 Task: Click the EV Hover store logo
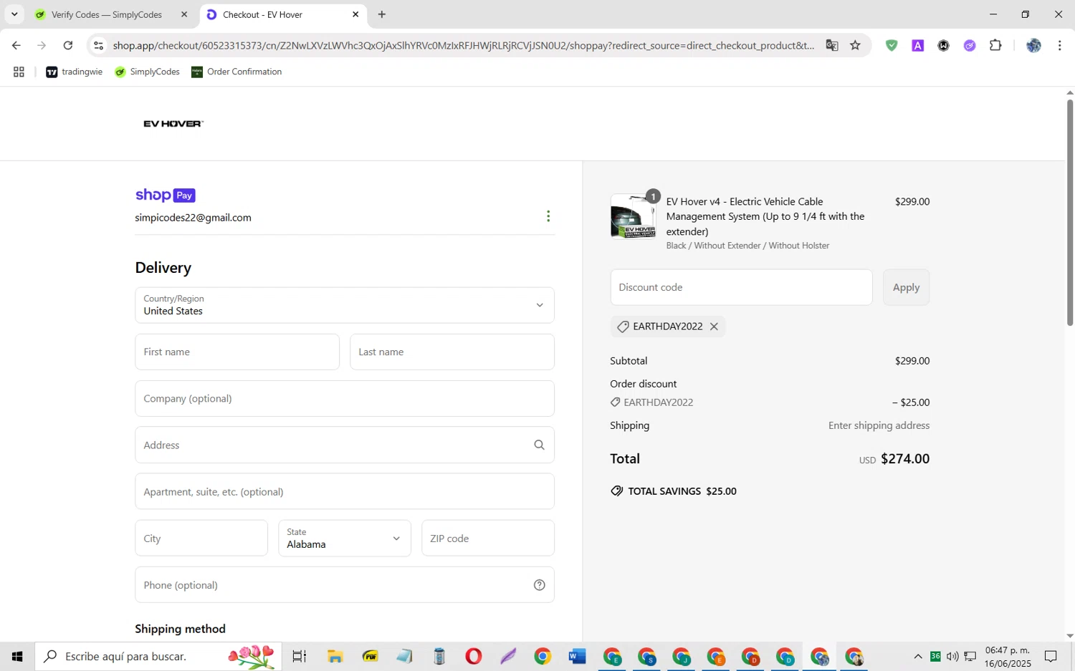[x=173, y=124]
